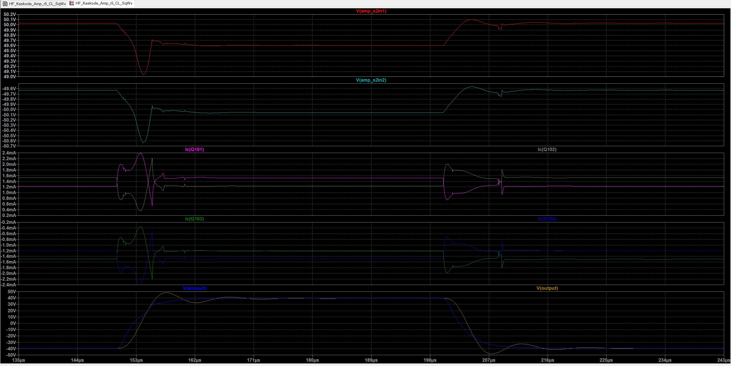Viewport: 731px width, 366px height.
Task: Click the -50.3V vertical axis label
Action: coord(9,125)
